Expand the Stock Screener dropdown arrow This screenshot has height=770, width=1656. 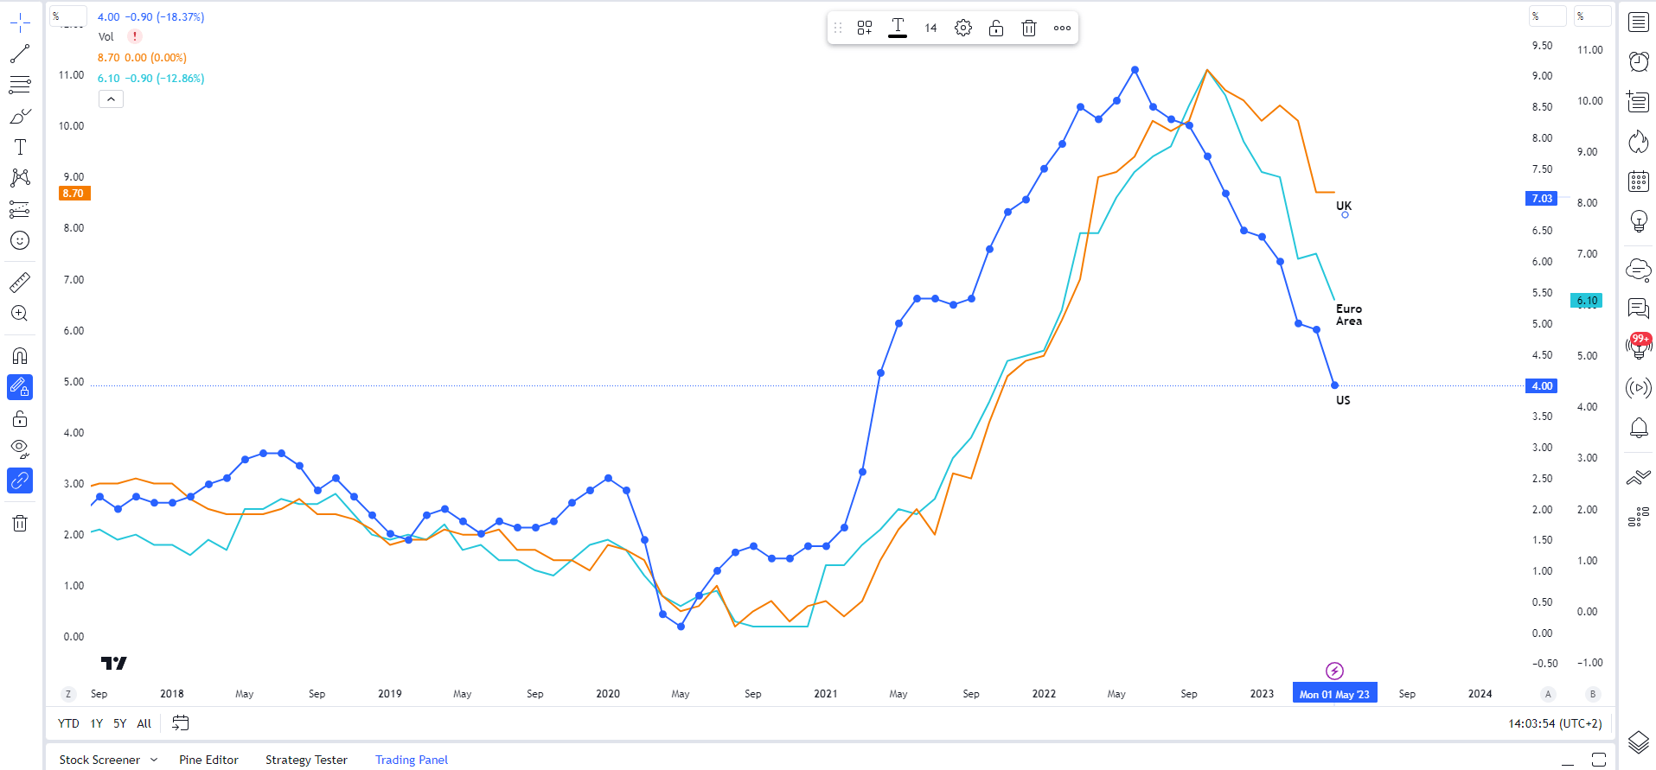(154, 760)
